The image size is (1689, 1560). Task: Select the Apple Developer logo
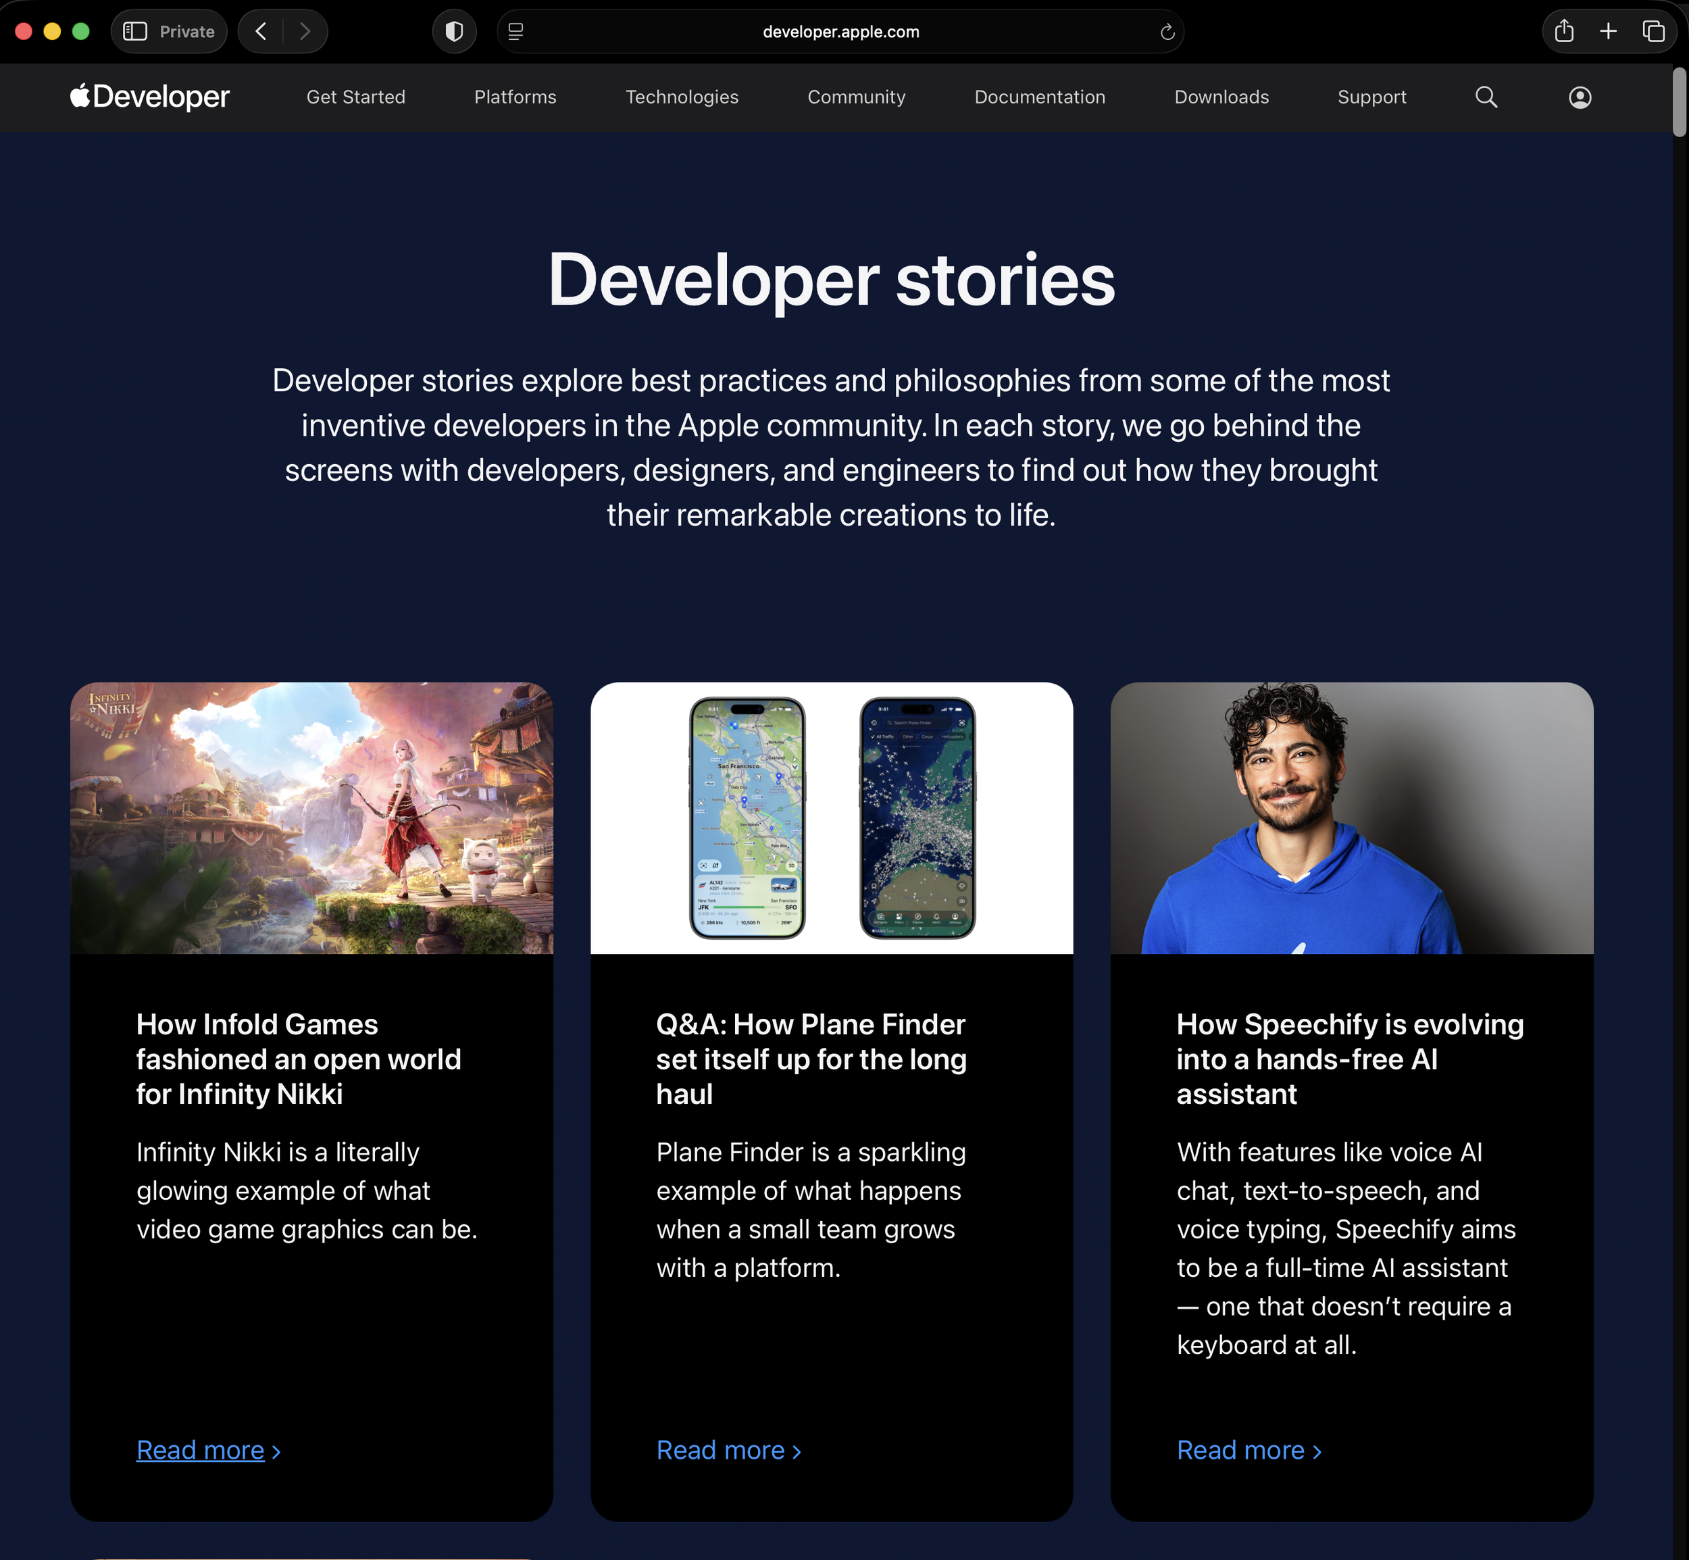pos(149,96)
